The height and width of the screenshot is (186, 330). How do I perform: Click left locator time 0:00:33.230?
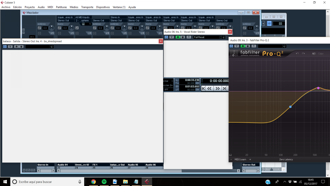click(192, 80)
